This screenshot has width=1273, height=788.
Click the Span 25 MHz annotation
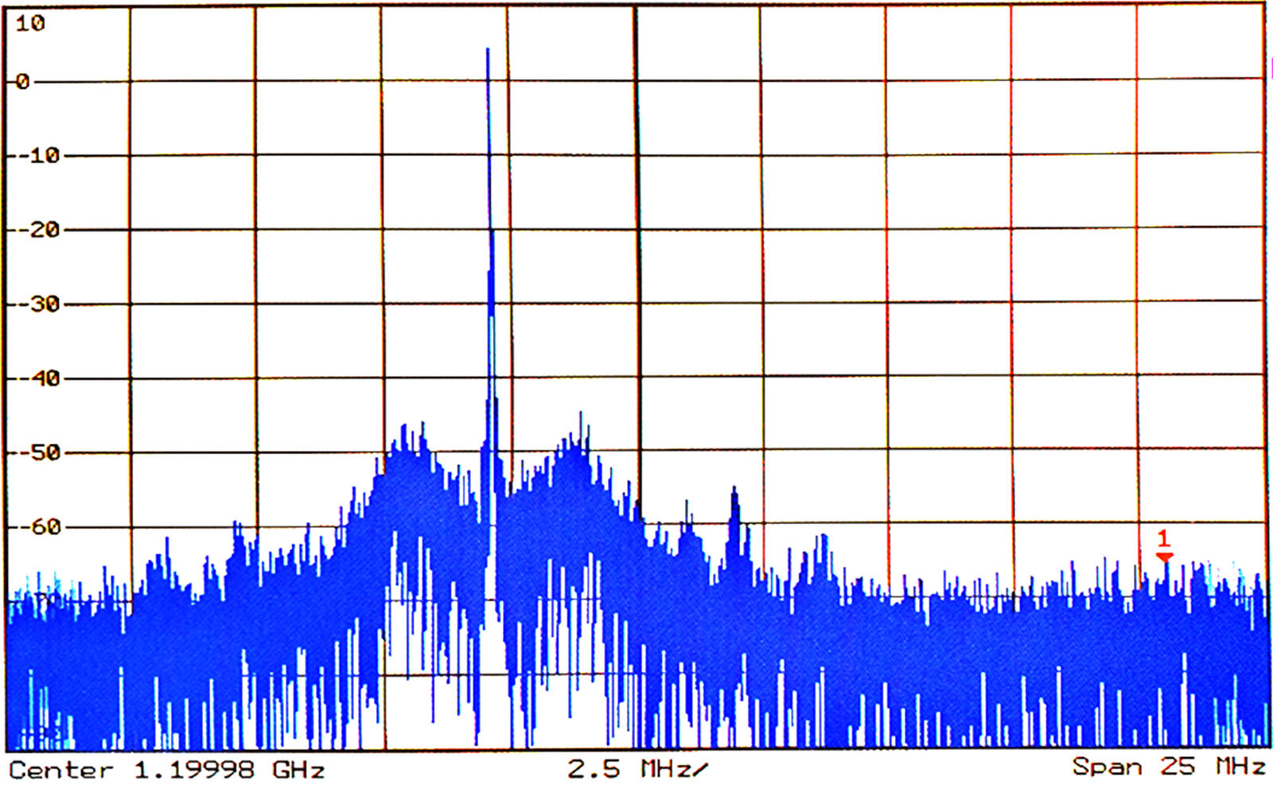coord(1168,768)
